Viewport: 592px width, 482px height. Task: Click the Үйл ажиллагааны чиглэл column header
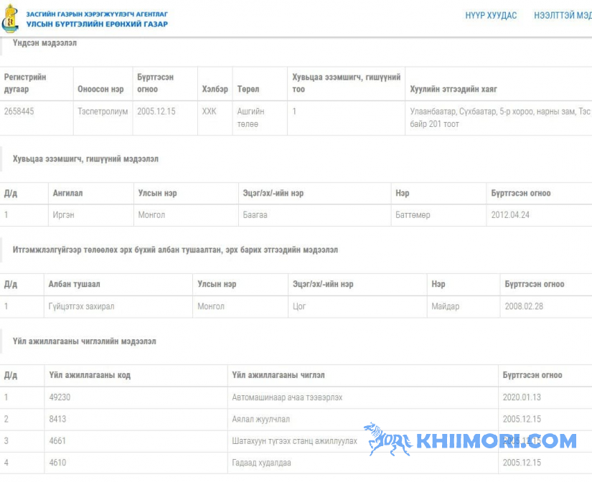[278, 376]
